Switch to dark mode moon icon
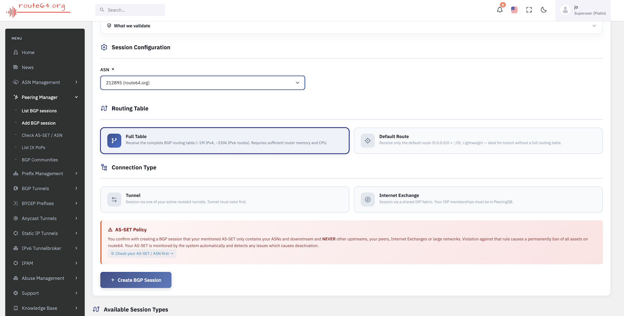 pyautogui.click(x=544, y=10)
